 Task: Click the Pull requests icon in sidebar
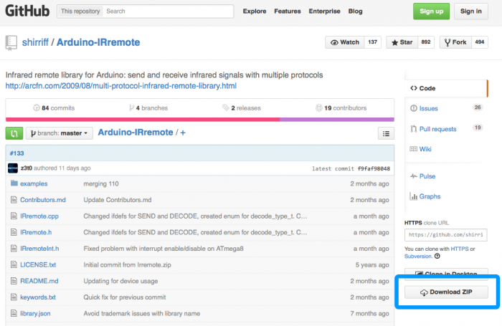coord(414,129)
